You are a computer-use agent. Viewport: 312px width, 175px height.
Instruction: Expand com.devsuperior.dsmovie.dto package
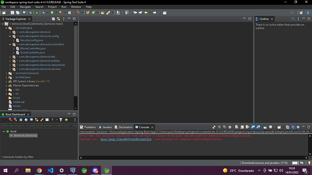coord(10,57)
